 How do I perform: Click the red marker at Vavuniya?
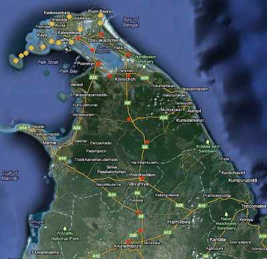click(x=142, y=178)
